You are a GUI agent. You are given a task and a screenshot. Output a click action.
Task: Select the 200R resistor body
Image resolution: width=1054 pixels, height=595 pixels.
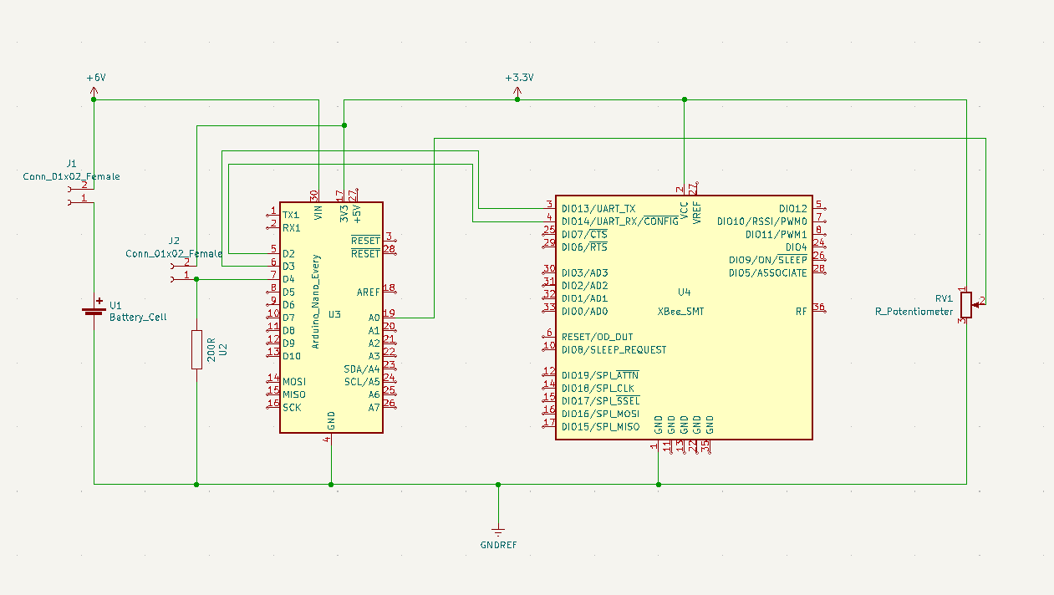point(196,349)
